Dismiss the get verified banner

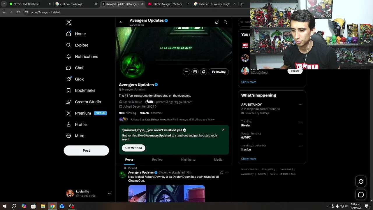point(224,130)
